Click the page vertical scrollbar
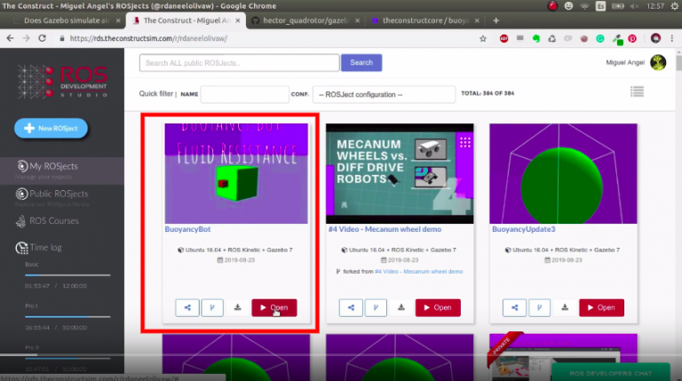 (678, 61)
